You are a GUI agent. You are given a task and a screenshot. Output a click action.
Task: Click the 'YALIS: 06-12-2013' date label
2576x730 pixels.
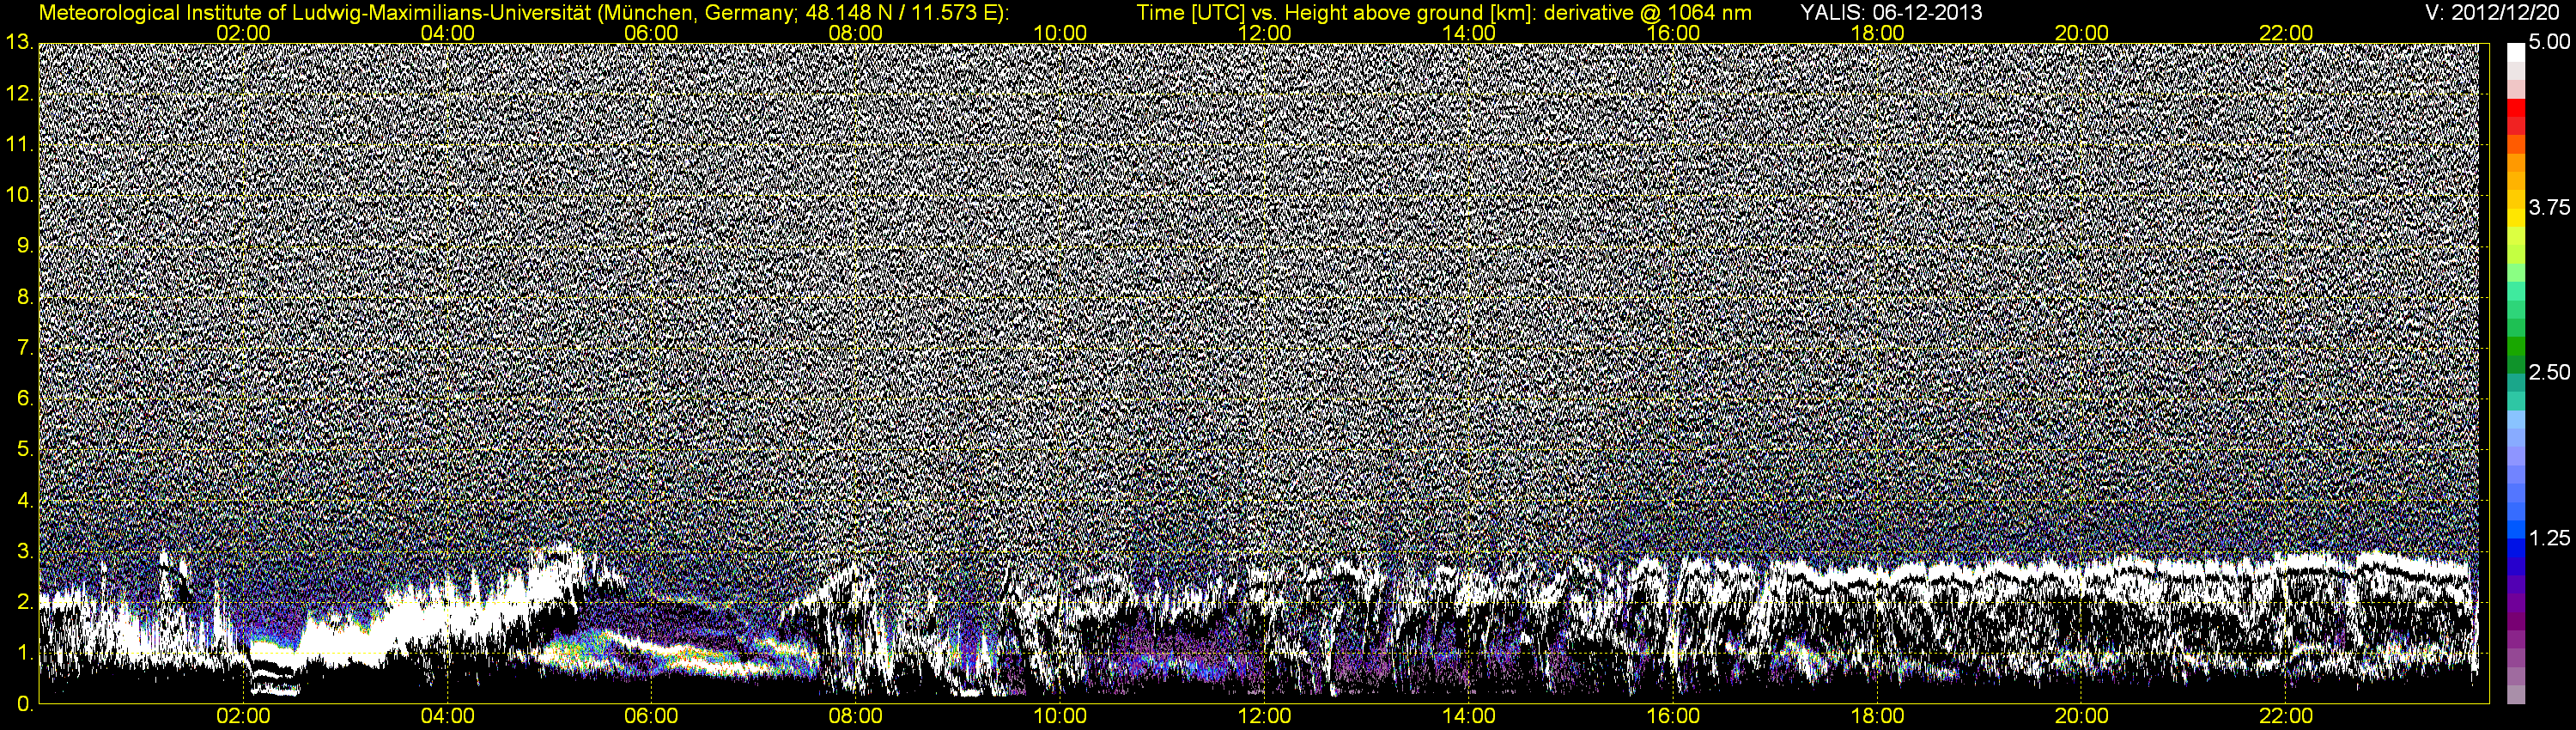coord(1891,13)
